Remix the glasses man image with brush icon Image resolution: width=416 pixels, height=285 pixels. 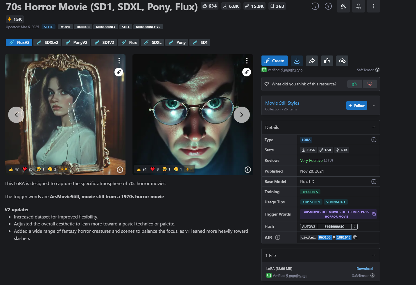point(247,72)
